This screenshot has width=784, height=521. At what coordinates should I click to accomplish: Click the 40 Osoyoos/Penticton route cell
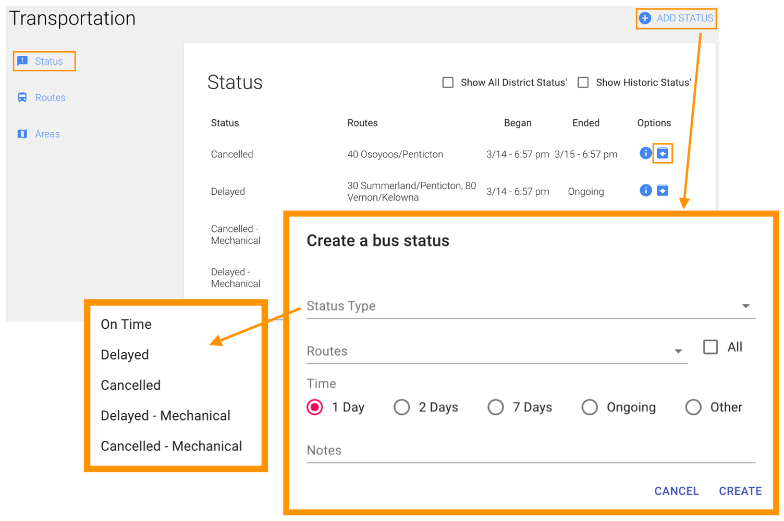click(395, 154)
